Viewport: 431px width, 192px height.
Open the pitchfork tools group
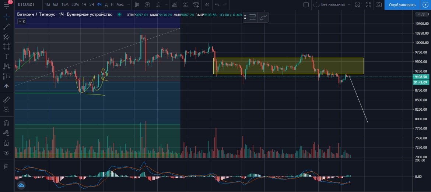pos(6,36)
